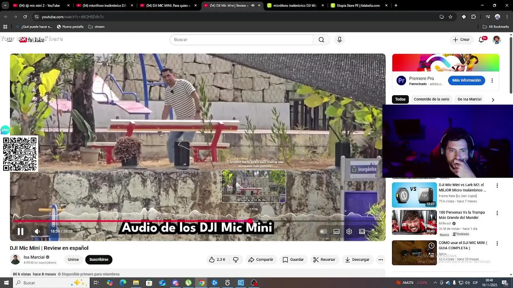Open All Bookmarks folder

pos(496,27)
